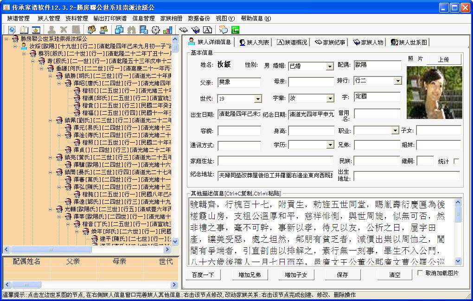Click the 百度一下 button

click(x=203, y=275)
